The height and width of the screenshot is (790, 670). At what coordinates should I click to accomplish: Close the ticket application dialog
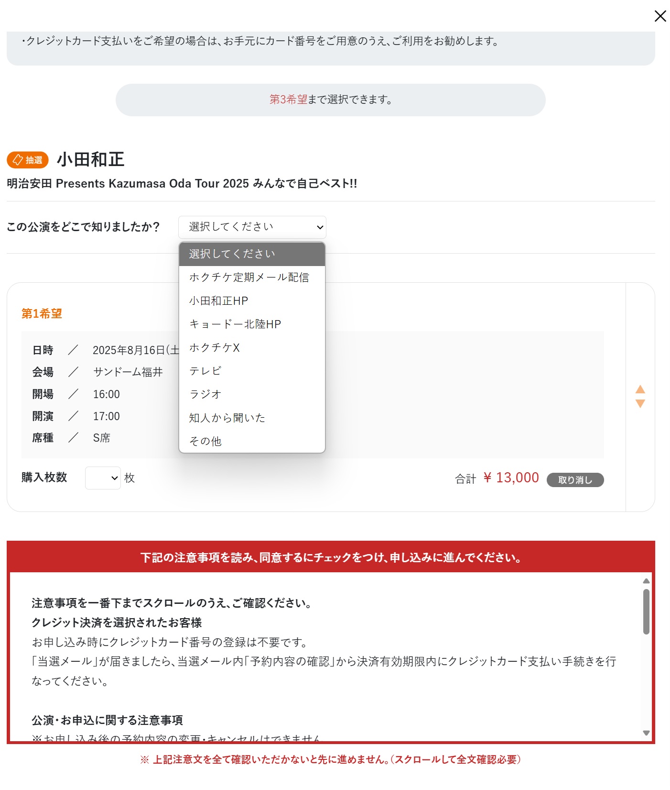click(660, 16)
